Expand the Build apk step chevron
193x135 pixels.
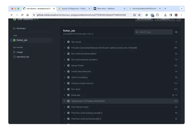tap(64, 95)
